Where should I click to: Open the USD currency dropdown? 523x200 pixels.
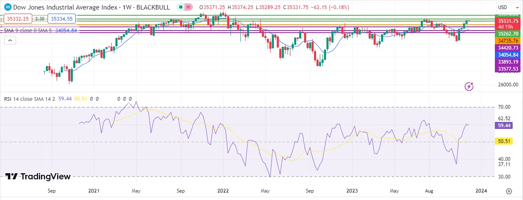coord(508,7)
